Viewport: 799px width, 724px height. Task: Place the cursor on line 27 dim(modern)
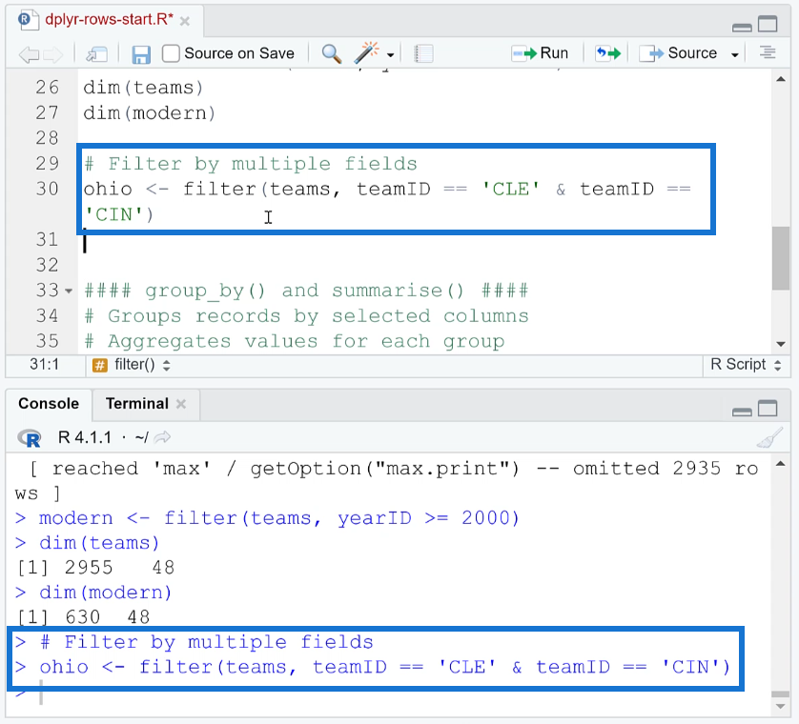(150, 113)
